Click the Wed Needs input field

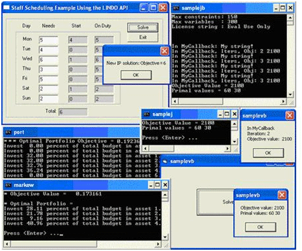(x=48, y=59)
